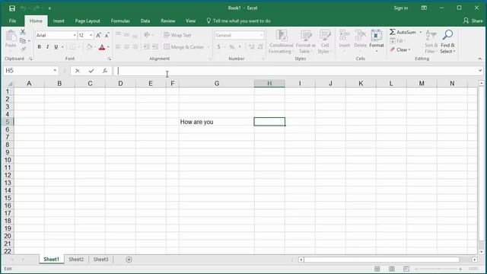Click the Format Painter brush icon
487x274 pixels.
[x=23, y=49]
